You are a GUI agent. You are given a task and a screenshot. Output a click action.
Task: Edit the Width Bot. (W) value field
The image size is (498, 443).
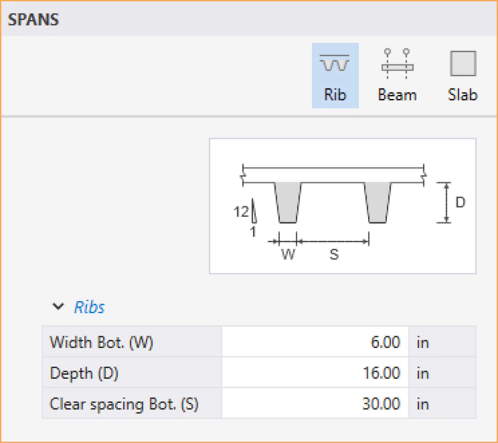[x=315, y=342]
